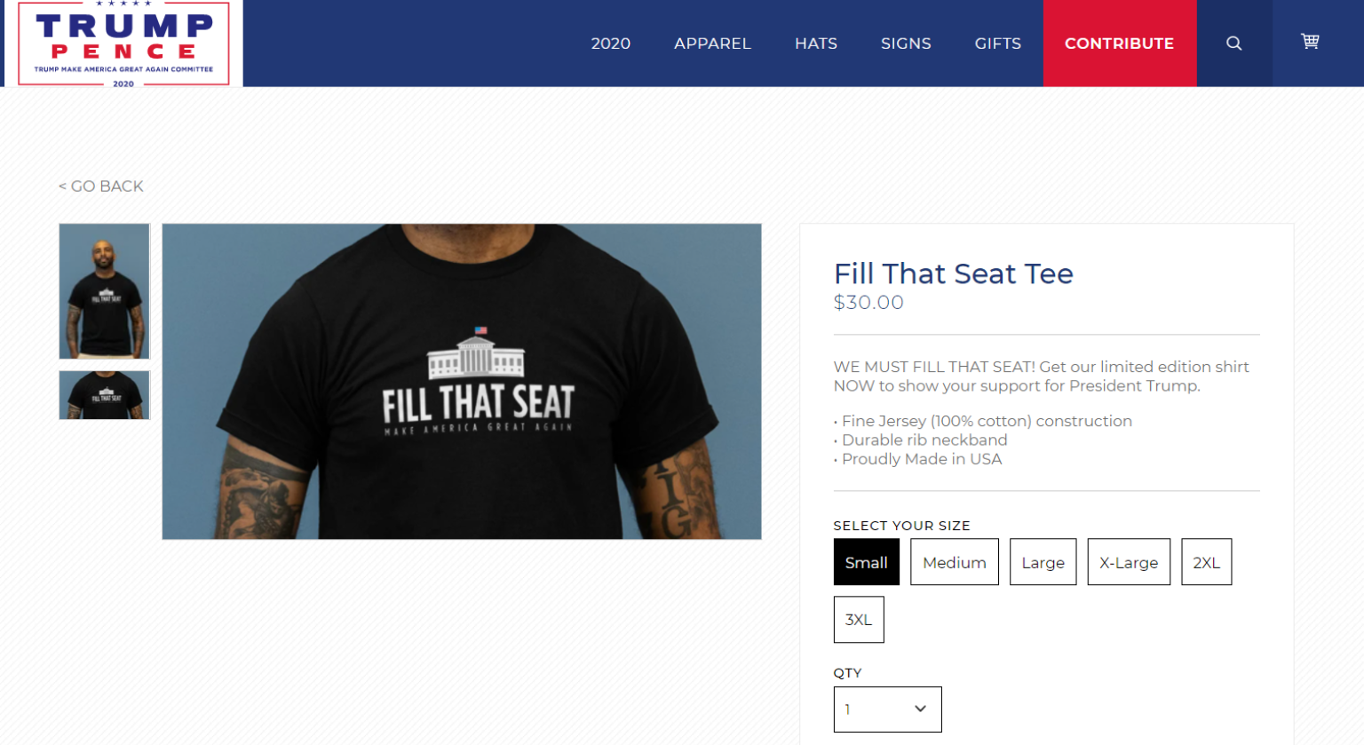Follow the GO BACK link

pos(101,186)
